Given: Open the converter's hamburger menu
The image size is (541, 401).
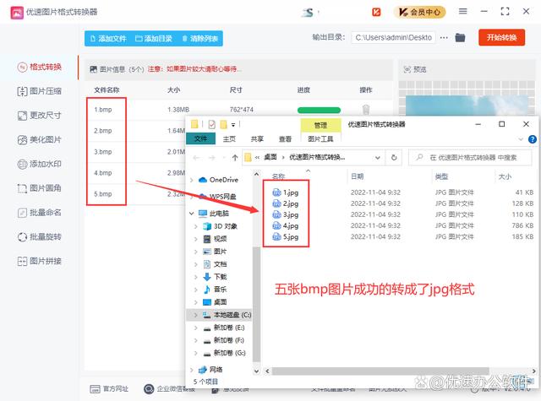Looking at the screenshot, I should [462, 11].
